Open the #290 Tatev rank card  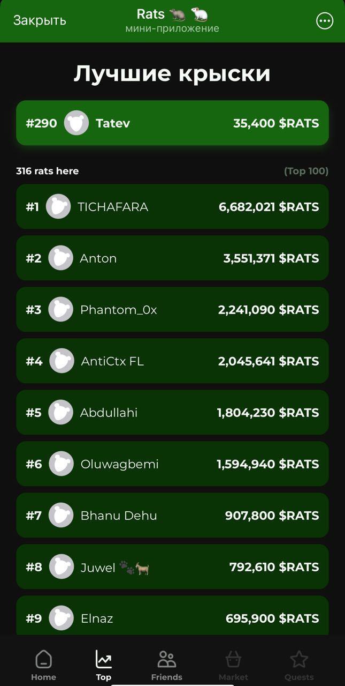pos(172,123)
